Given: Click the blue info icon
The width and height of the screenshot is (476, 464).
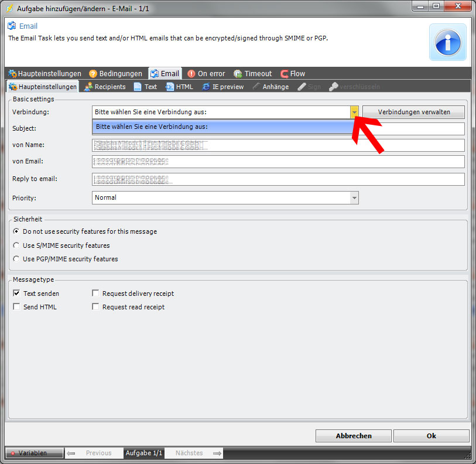Looking at the screenshot, I should point(447,42).
